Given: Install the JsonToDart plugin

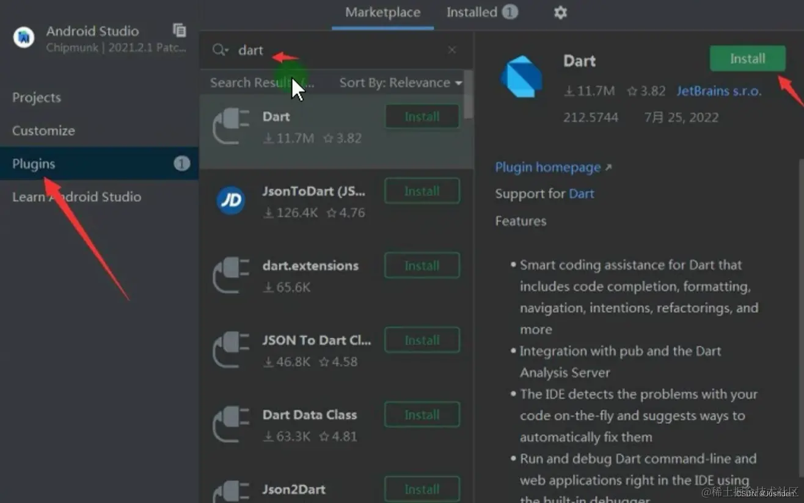Looking at the screenshot, I should 422,191.
